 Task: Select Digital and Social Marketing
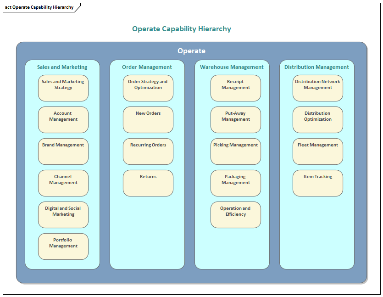(x=63, y=214)
